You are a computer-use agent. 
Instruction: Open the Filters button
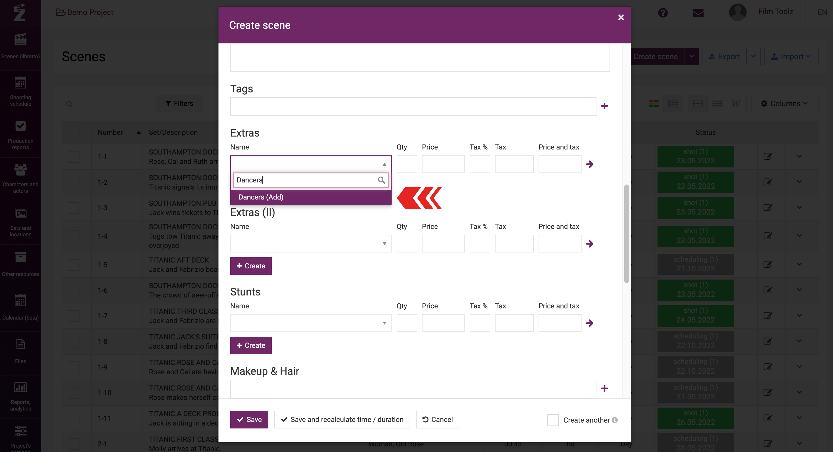(179, 104)
